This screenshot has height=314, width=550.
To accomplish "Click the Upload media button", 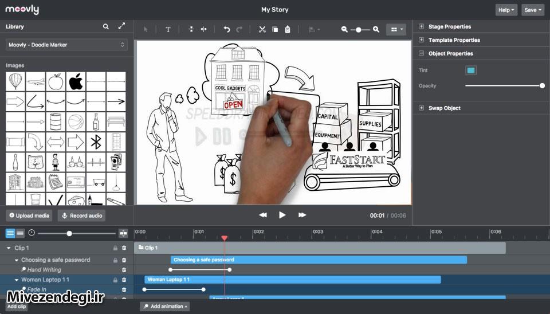I will 30,215.
